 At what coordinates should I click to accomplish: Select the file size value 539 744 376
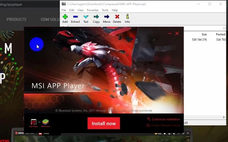[x=199, y=40]
